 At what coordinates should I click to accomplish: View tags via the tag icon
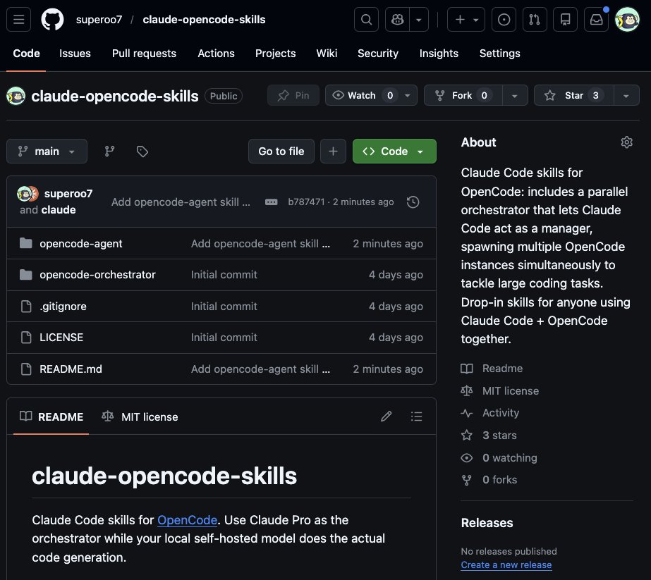pyautogui.click(x=142, y=152)
